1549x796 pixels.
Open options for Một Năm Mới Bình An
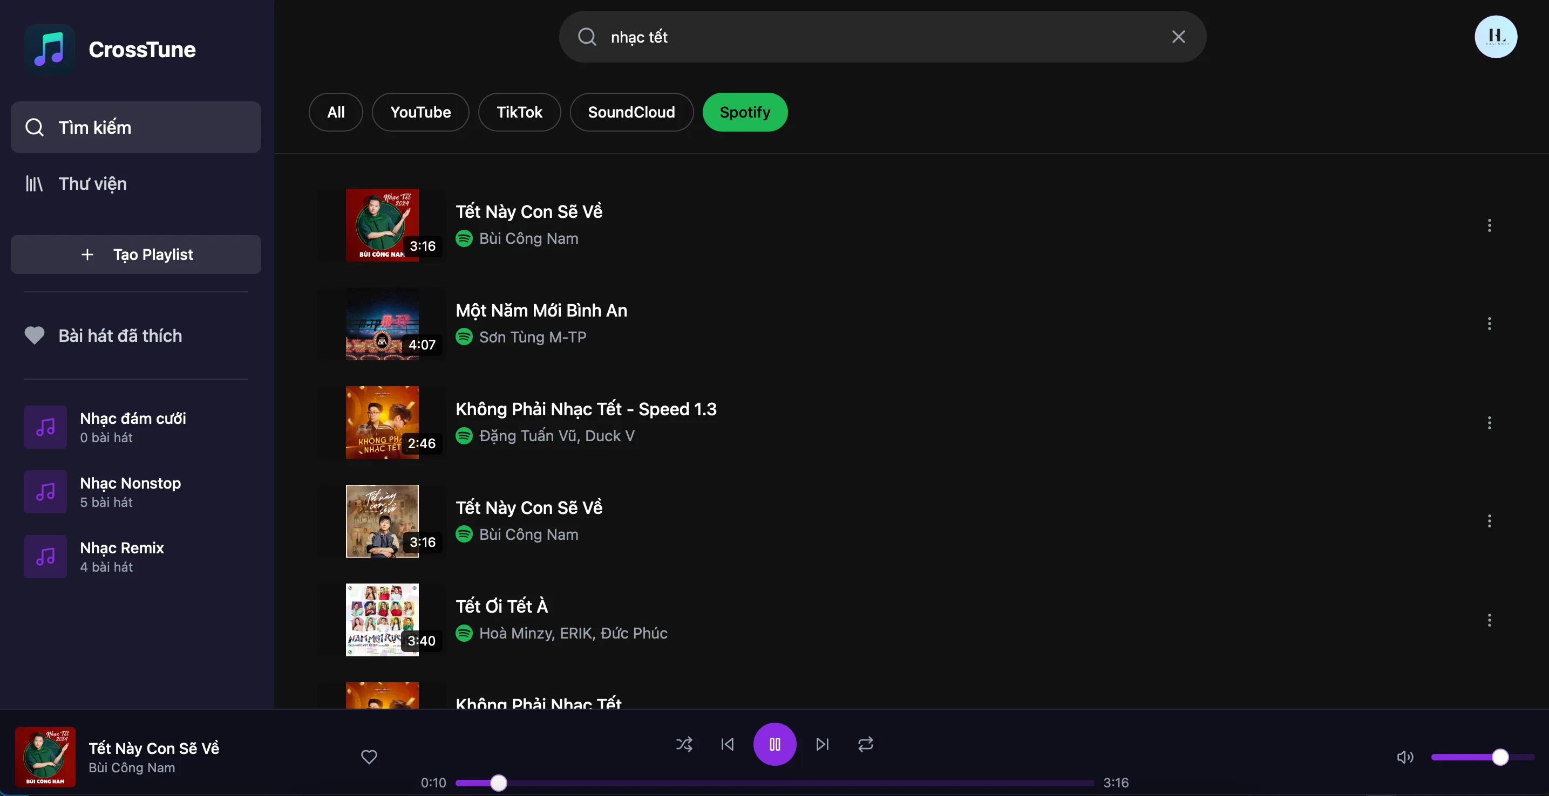click(x=1489, y=324)
